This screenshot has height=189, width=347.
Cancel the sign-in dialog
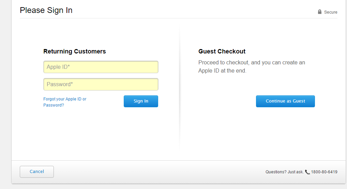point(37,172)
